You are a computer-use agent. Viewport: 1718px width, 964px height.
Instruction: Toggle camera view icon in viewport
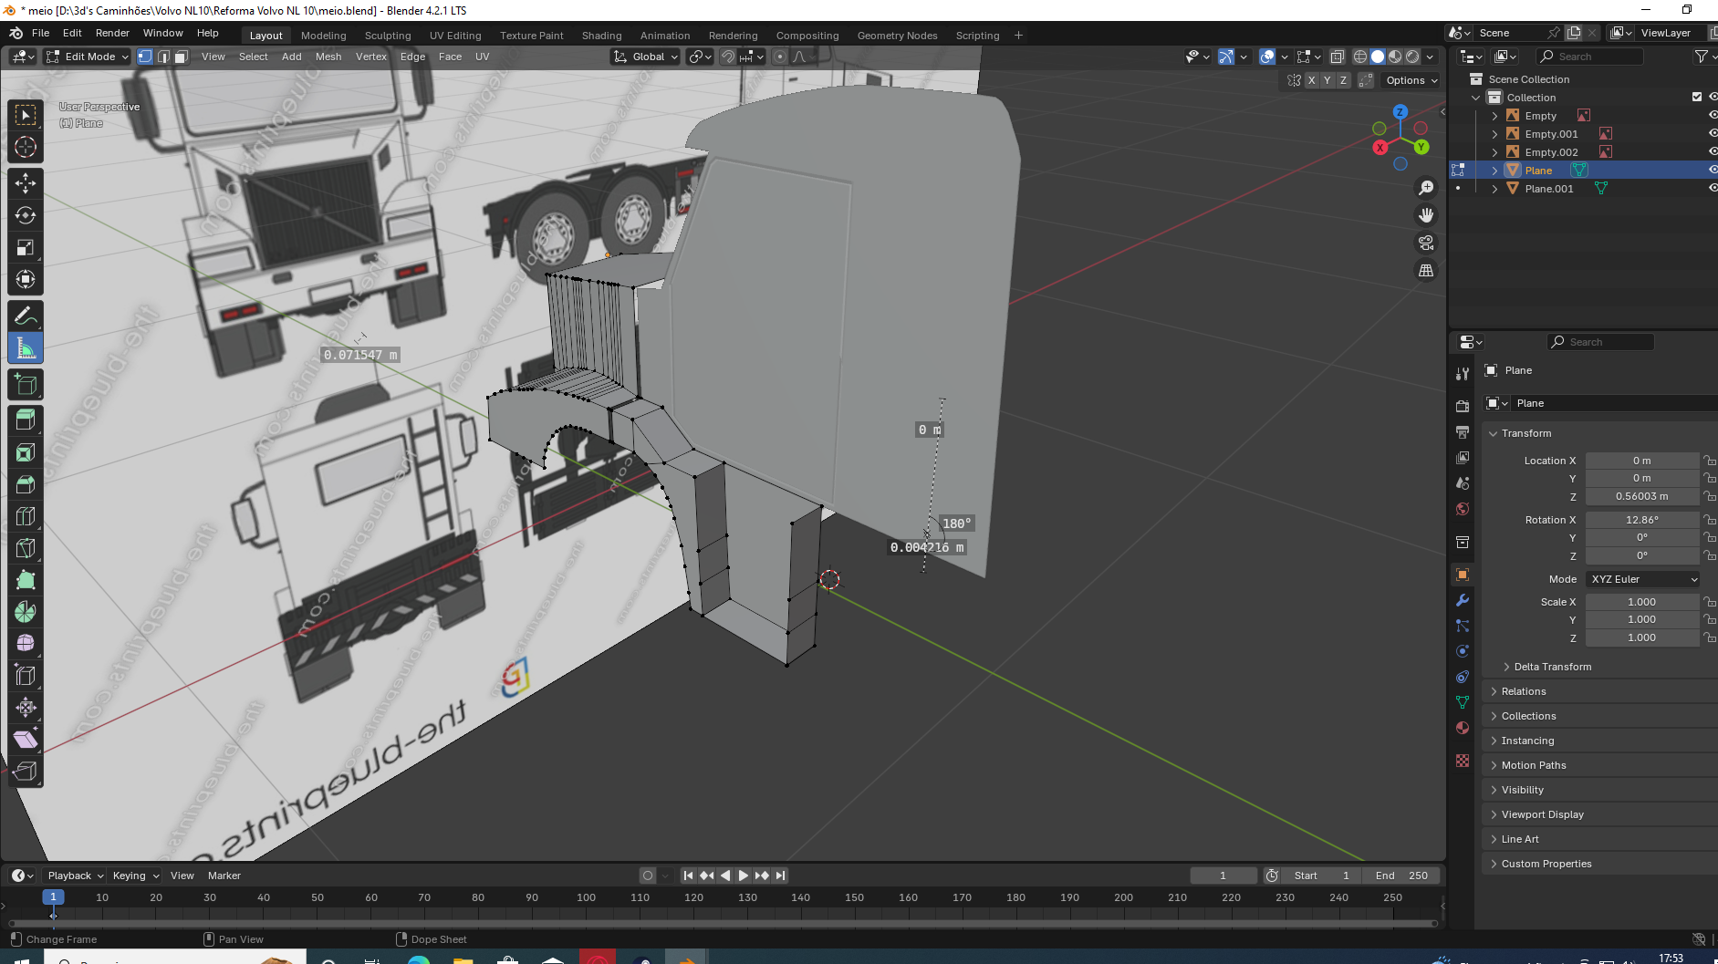[x=1425, y=243]
